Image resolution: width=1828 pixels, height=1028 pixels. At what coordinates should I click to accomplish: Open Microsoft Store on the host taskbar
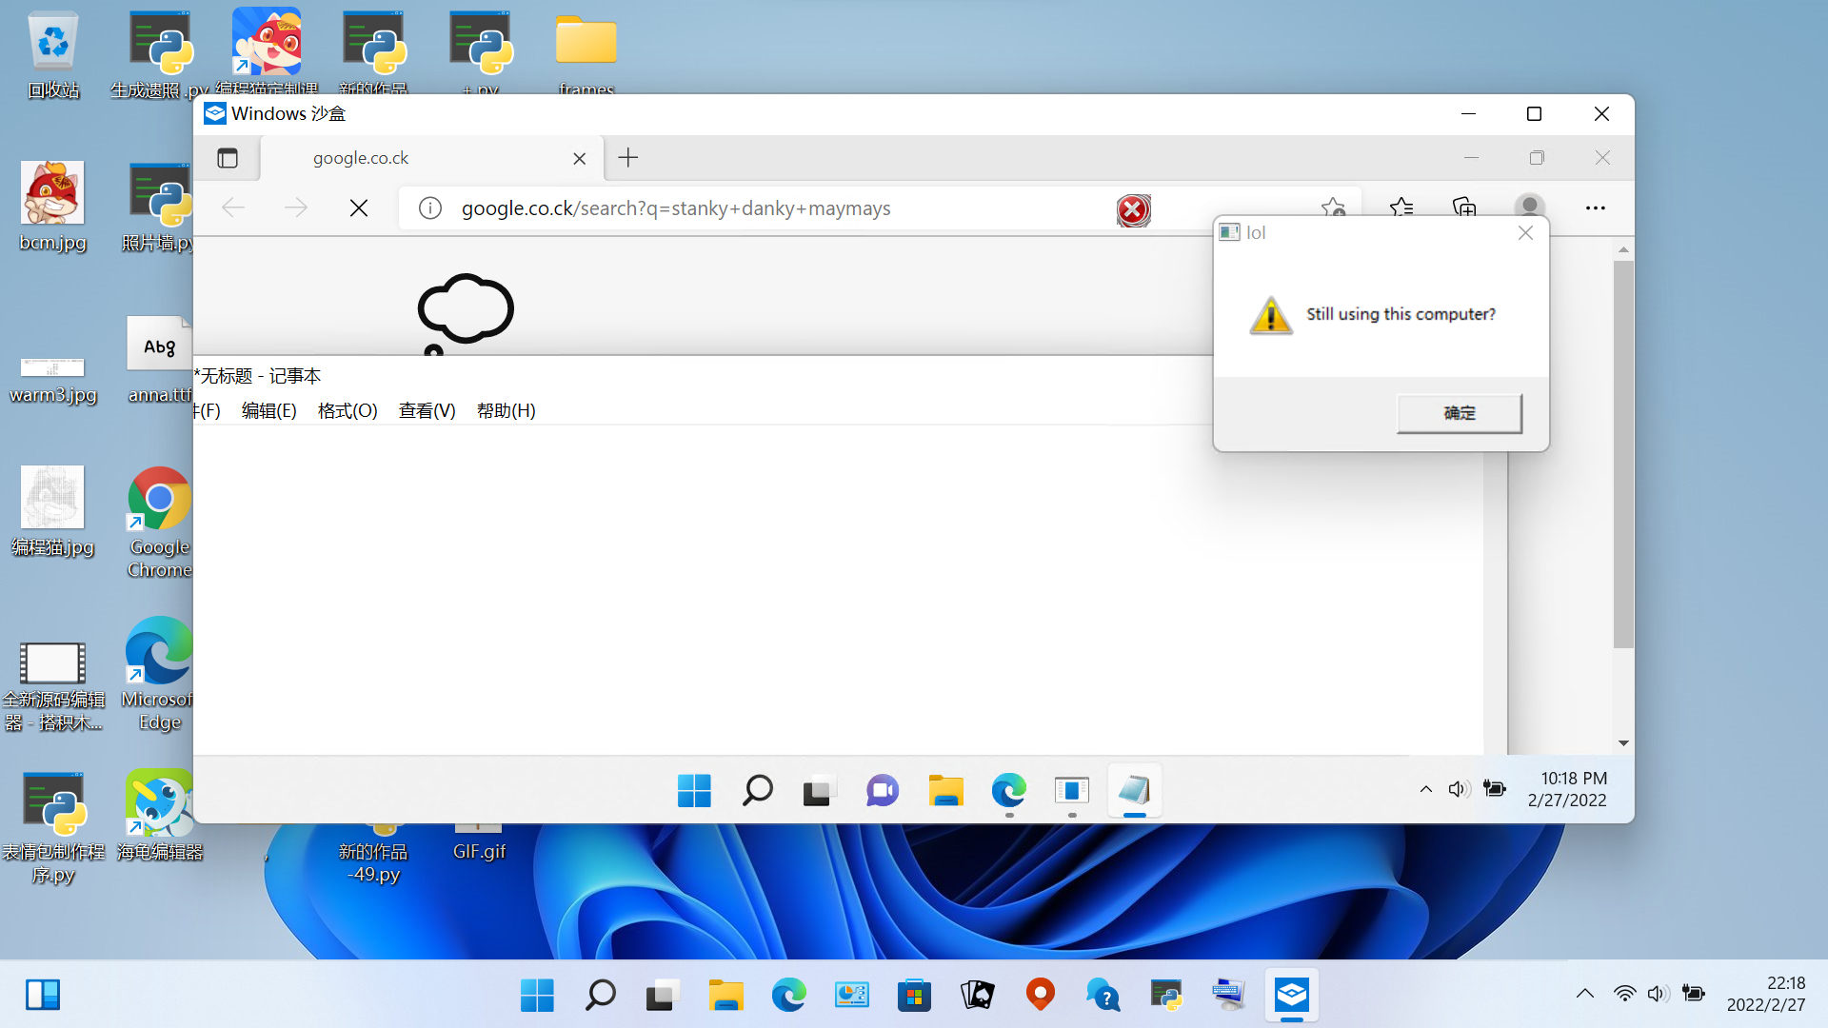pyautogui.click(x=914, y=996)
